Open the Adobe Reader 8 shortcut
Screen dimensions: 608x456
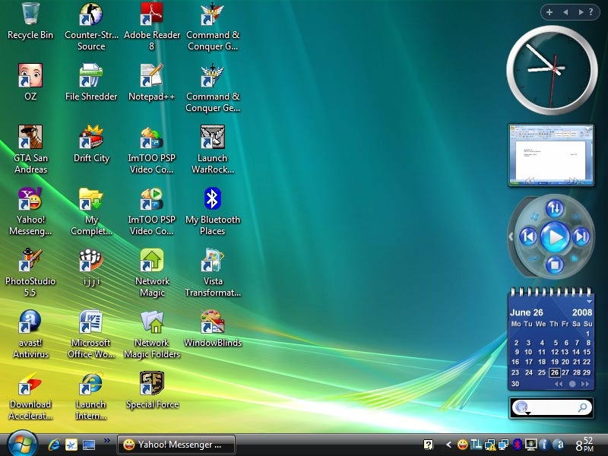point(152,14)
